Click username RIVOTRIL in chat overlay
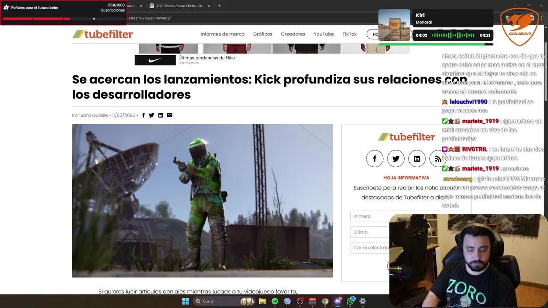Screen dimensions: 548x308 click(x=475, y=149)
